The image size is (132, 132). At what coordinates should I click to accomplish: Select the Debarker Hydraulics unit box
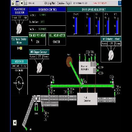87,68
